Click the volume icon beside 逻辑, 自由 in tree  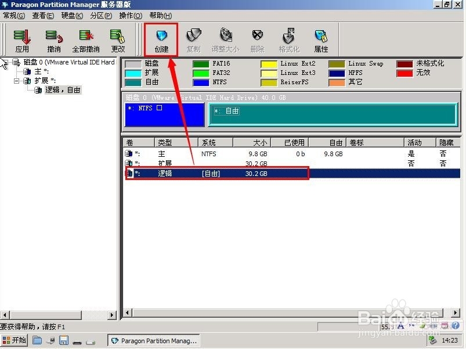pyautogui.click(x=38, y=90)
